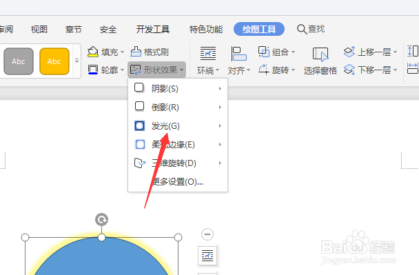The image size is (419, 275).
Task: Click the Outline (轮廓) icon
Action: 93,70
